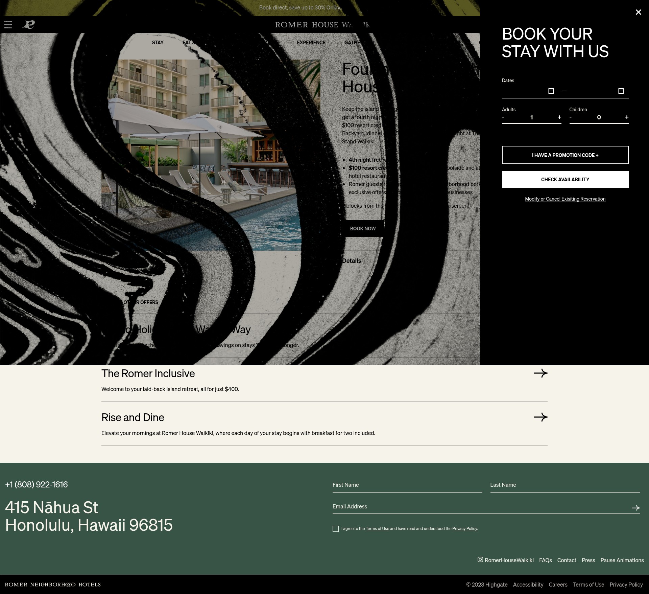Increase the Adults count with plus
This screenshot has height=594, width=649.
click(559, 117)
